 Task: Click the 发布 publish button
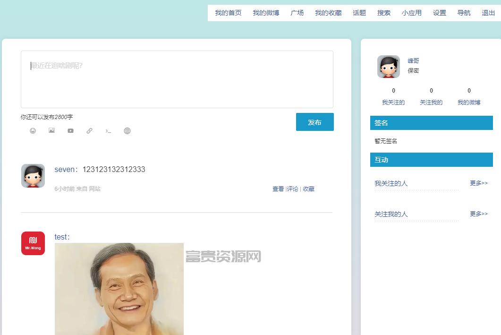(x=315, y=122)
